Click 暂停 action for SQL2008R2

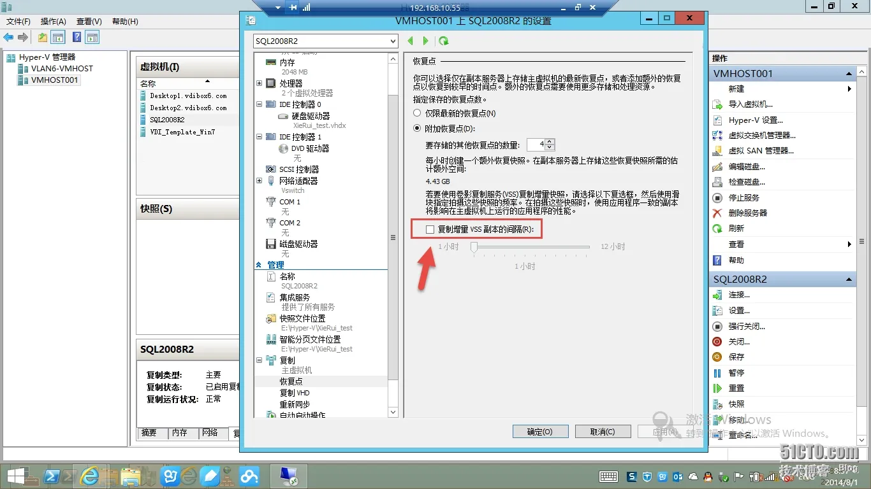736,372
